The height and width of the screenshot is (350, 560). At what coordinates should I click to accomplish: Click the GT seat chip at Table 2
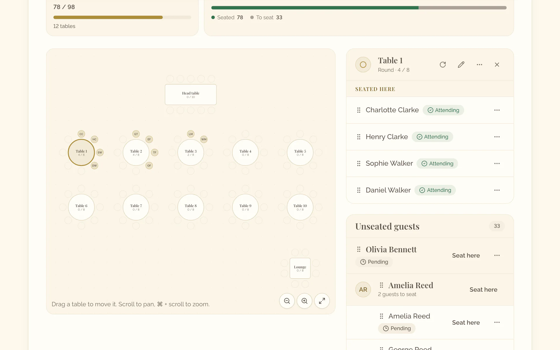[136, 134]
